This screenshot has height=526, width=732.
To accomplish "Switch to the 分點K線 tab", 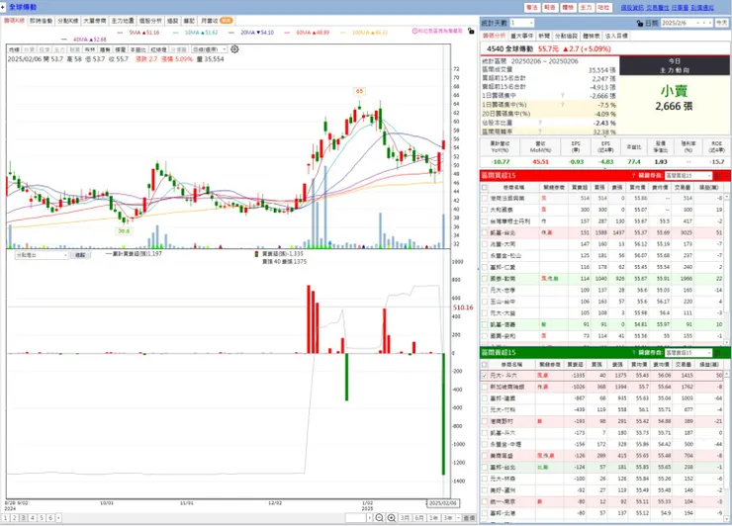I will click(x=68, y=21).
